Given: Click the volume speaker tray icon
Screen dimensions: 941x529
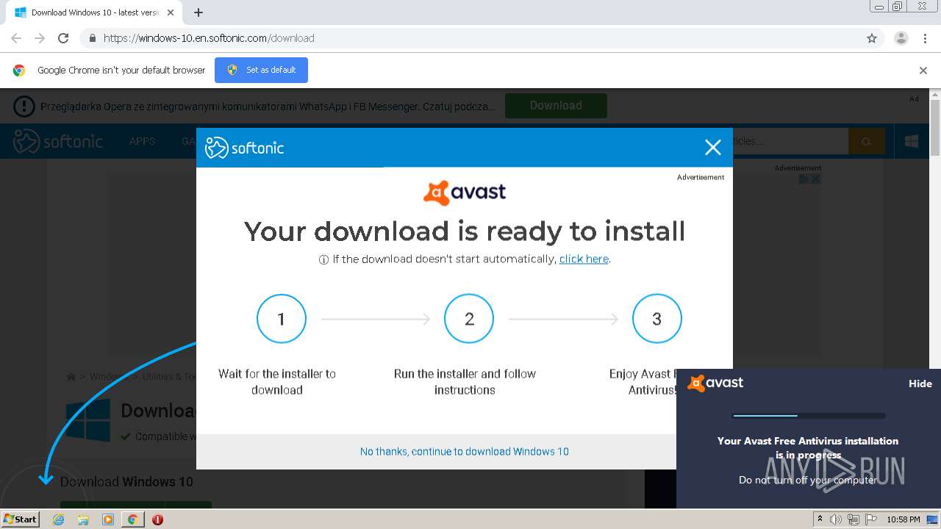Looking at the screenshot, I should click(836, 519).
